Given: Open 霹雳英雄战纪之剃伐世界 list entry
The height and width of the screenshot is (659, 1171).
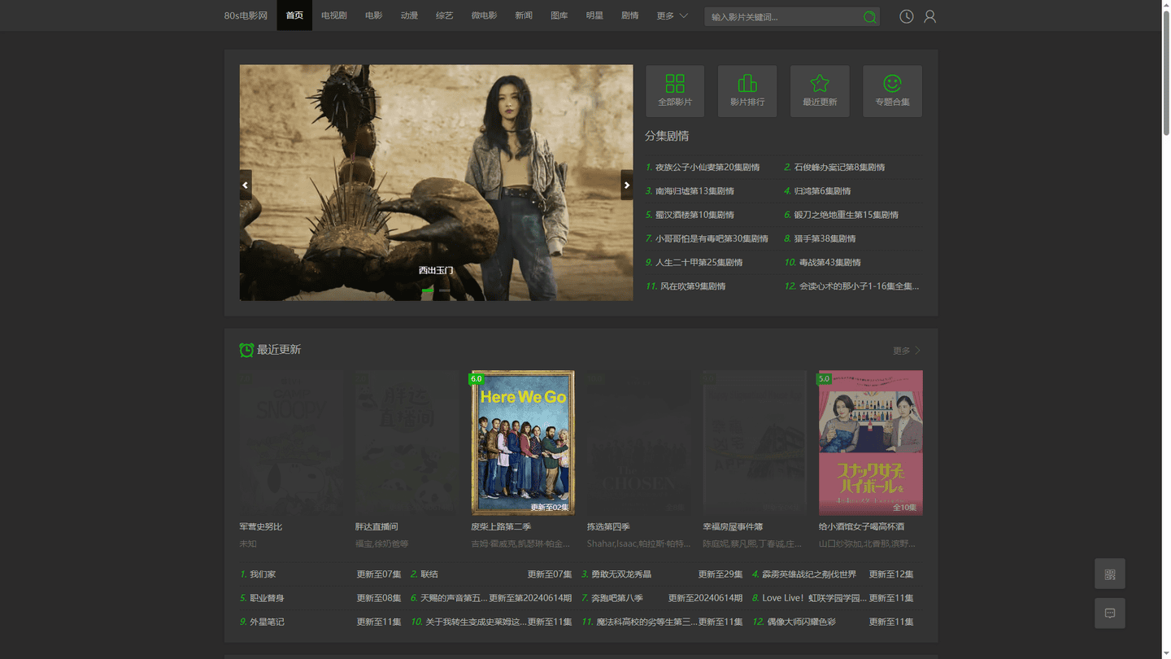Looking at the screenshot, I should [809, 574].
